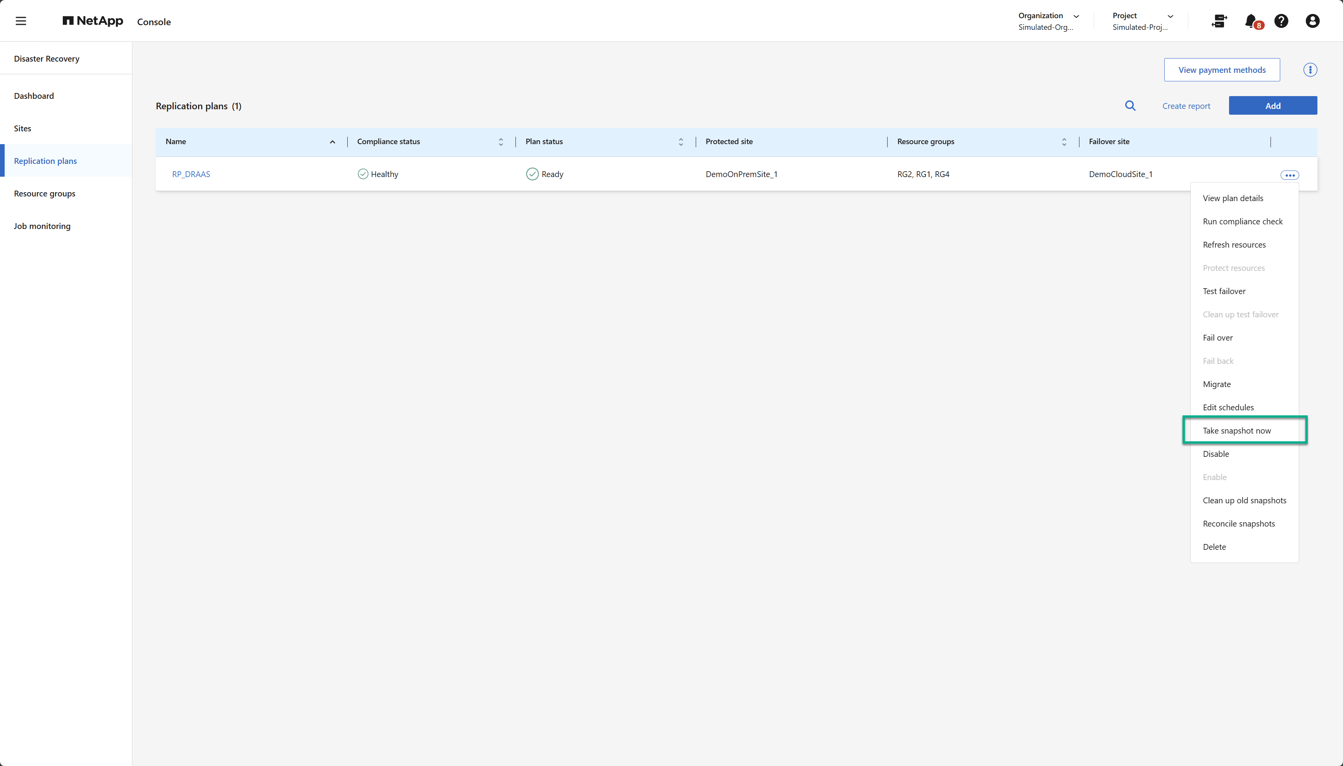Open the hamburger navigation menu
This screenshot has height=766, width=1343.
point(21,21)
